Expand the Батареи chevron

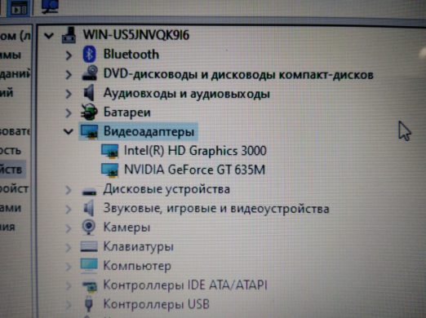coord(69,113)
